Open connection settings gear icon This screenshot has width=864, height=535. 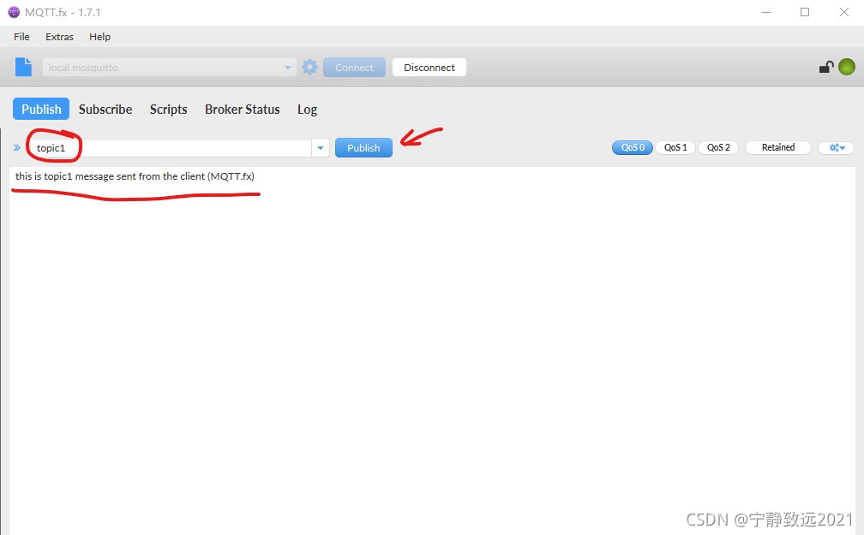[x=309, y=67]
